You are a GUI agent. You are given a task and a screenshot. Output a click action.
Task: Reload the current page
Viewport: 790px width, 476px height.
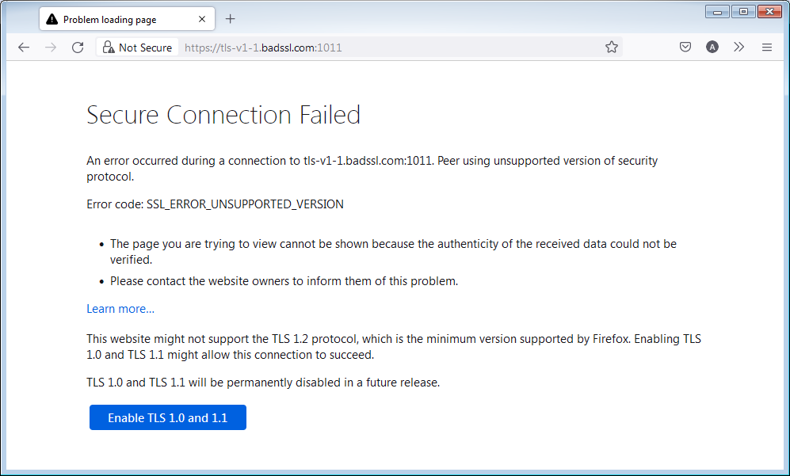tap(78, 48)
